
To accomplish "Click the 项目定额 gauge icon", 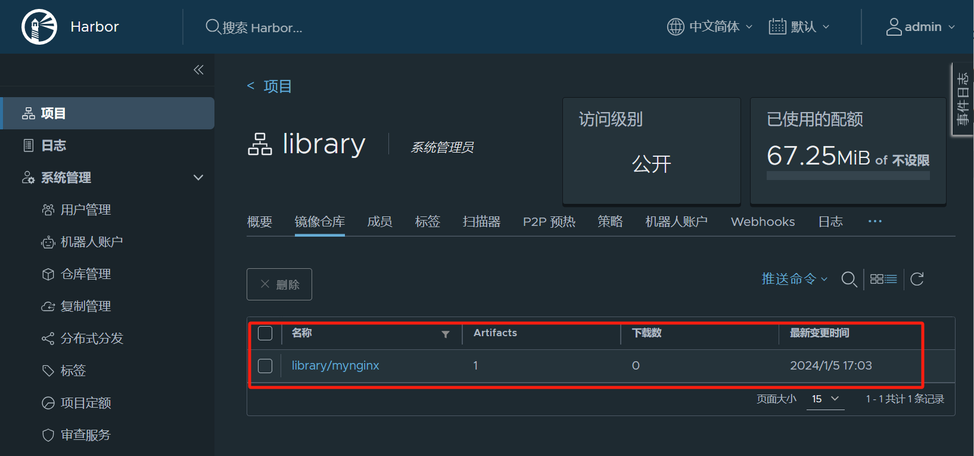I will pyautogui.click(x=48, y=403).
